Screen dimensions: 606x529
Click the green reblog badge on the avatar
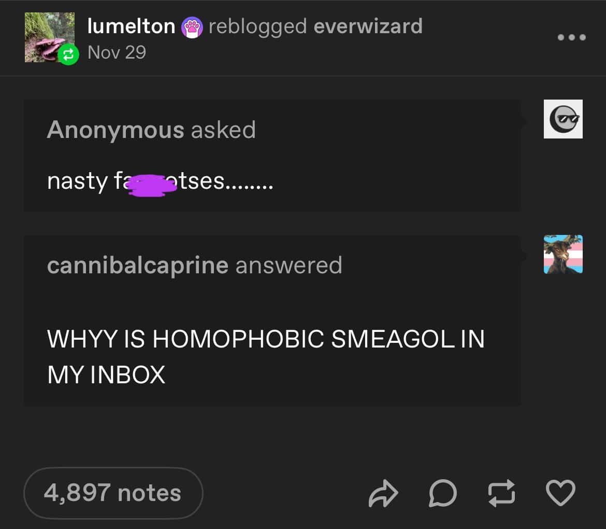tap(68, 54)
